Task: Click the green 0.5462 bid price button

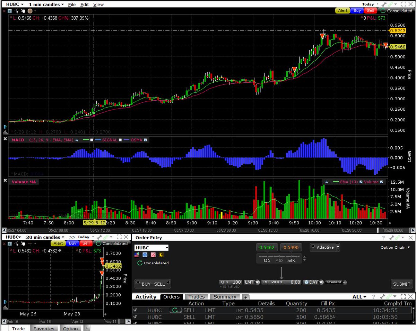Action: coord(267,248)
